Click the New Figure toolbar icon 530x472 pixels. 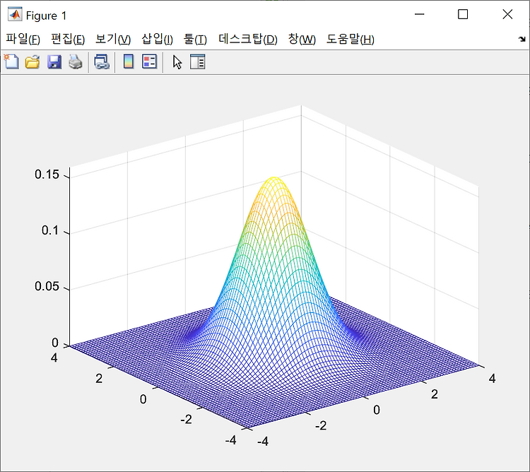pos(12,62)
